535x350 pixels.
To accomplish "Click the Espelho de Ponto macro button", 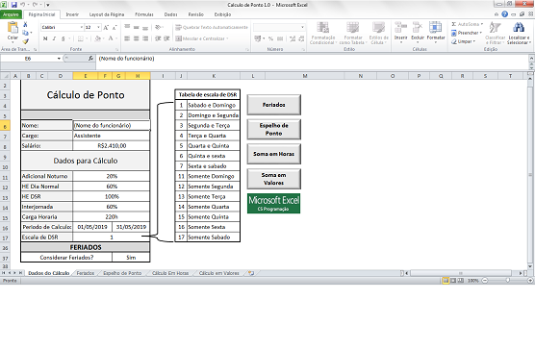I will click(x=273, y=129).
